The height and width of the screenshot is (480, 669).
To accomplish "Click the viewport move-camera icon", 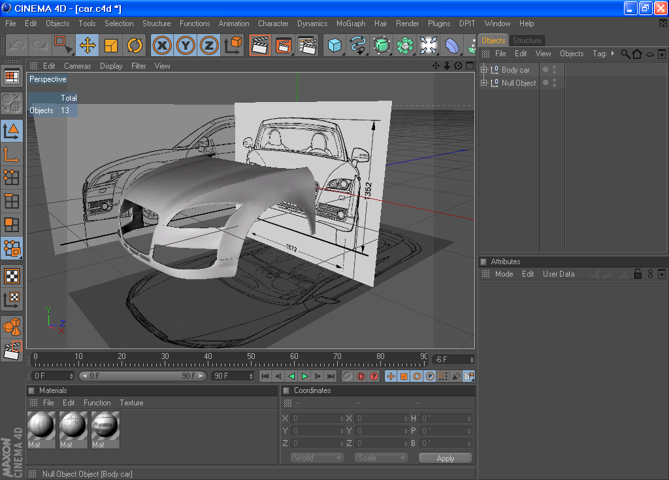I will click(x=436, y=66).
